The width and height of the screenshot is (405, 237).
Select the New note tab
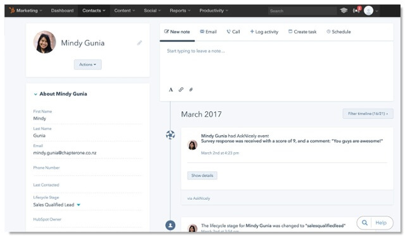click(177, 32)
